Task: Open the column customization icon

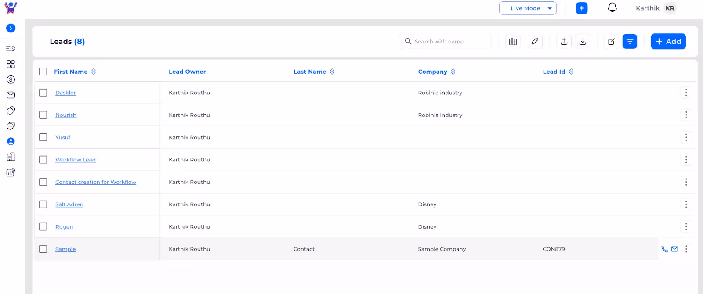Action: pos(513,42)
